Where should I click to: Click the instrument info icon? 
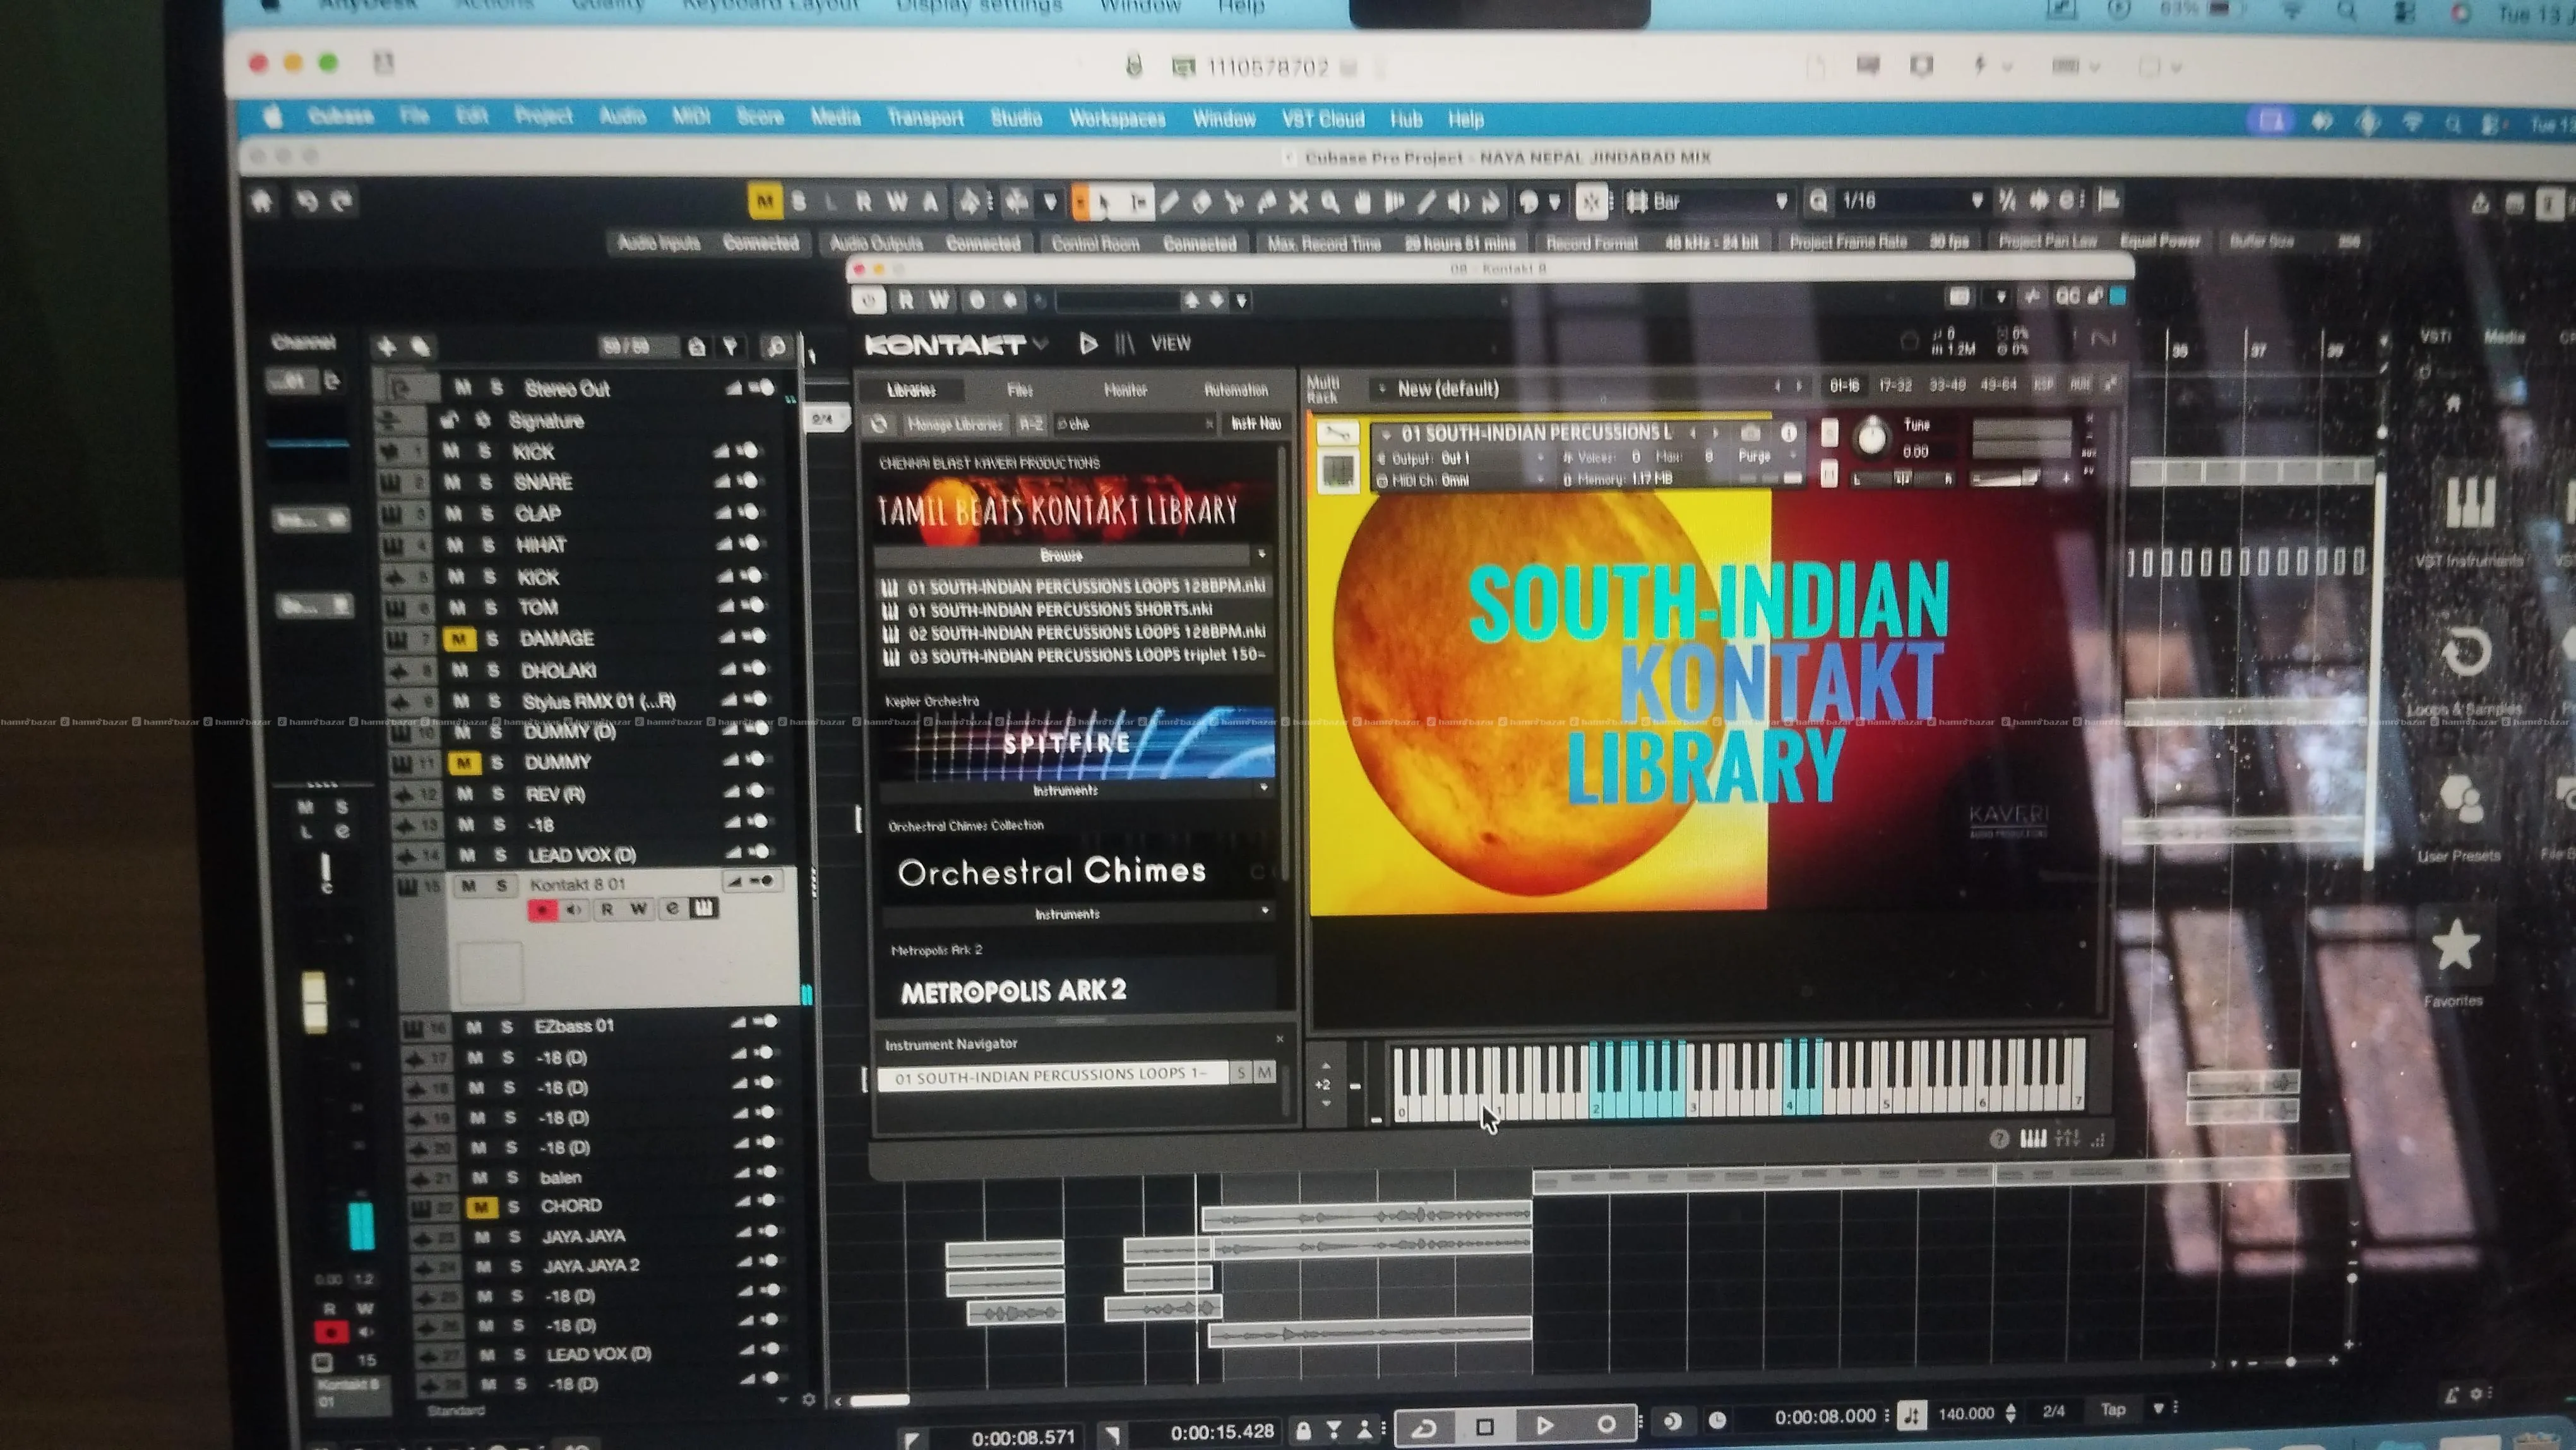(x=1788, y=433)
